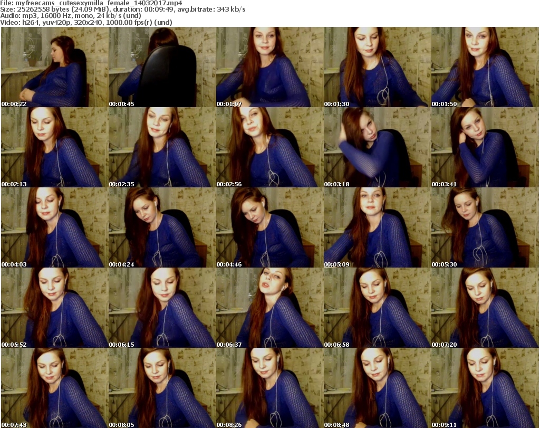The width and height of the screenshot is (540, 428).
Task: Open the 00:02:35 thumbnail
Action: click(x=162, y=147)
